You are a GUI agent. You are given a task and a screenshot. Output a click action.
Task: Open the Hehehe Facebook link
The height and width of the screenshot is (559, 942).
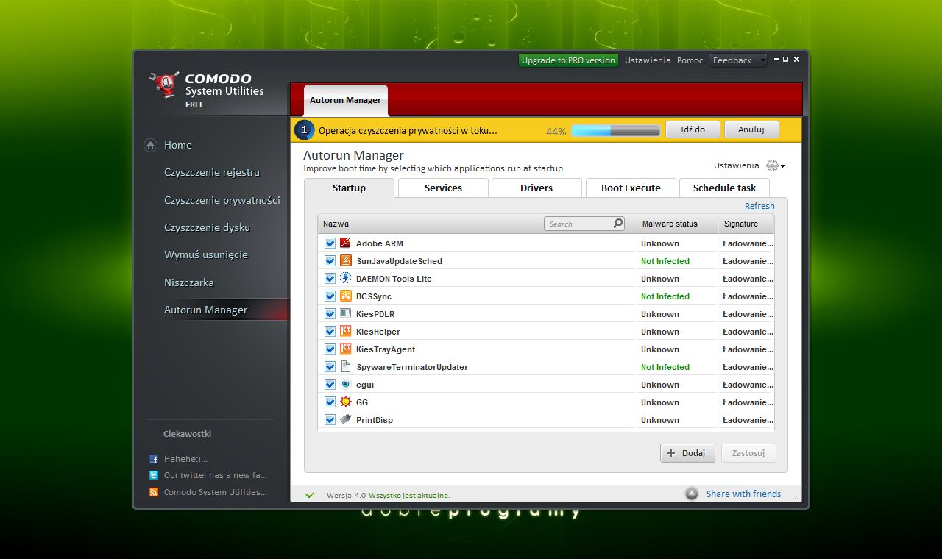coord(185,459)
